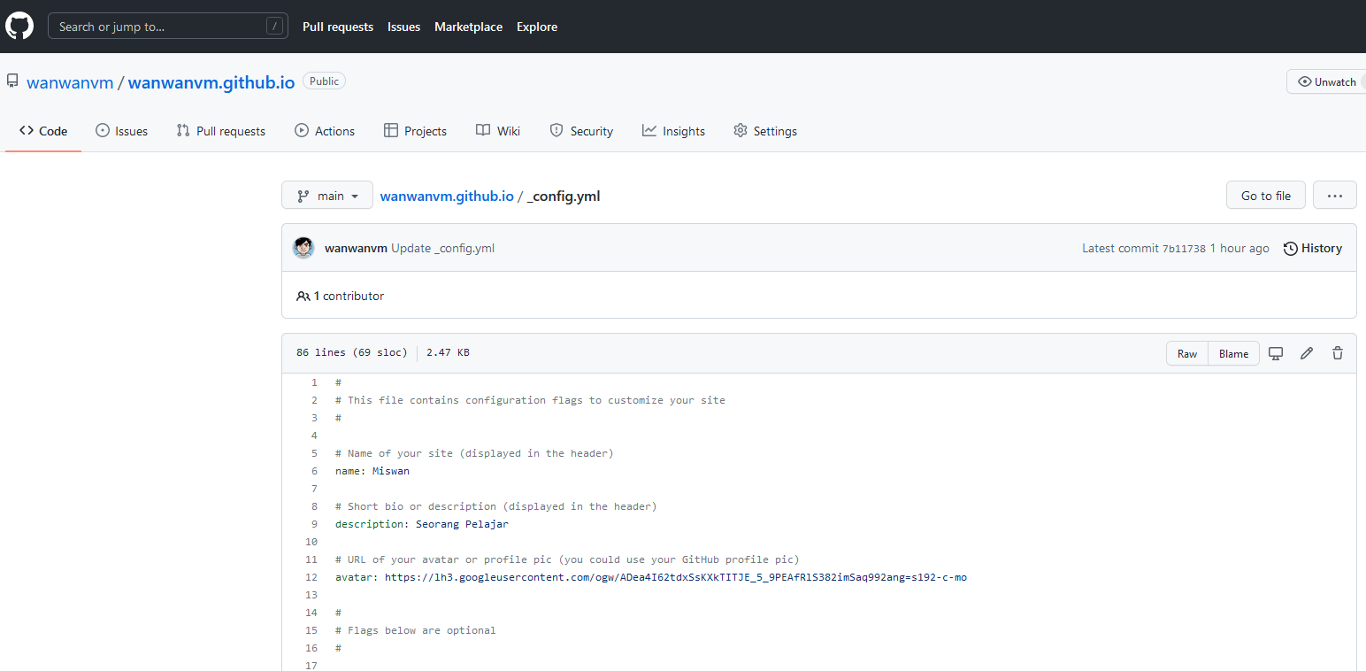The image size is (1366, 671).
Task: Open Explore in top navigation
Action: click(x=537, y=27)
